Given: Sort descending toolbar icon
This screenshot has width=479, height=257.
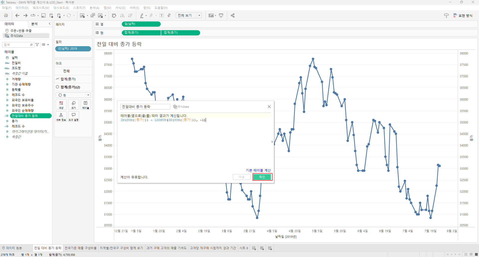Looking at the screenshot, I should (x=130, y=15).
